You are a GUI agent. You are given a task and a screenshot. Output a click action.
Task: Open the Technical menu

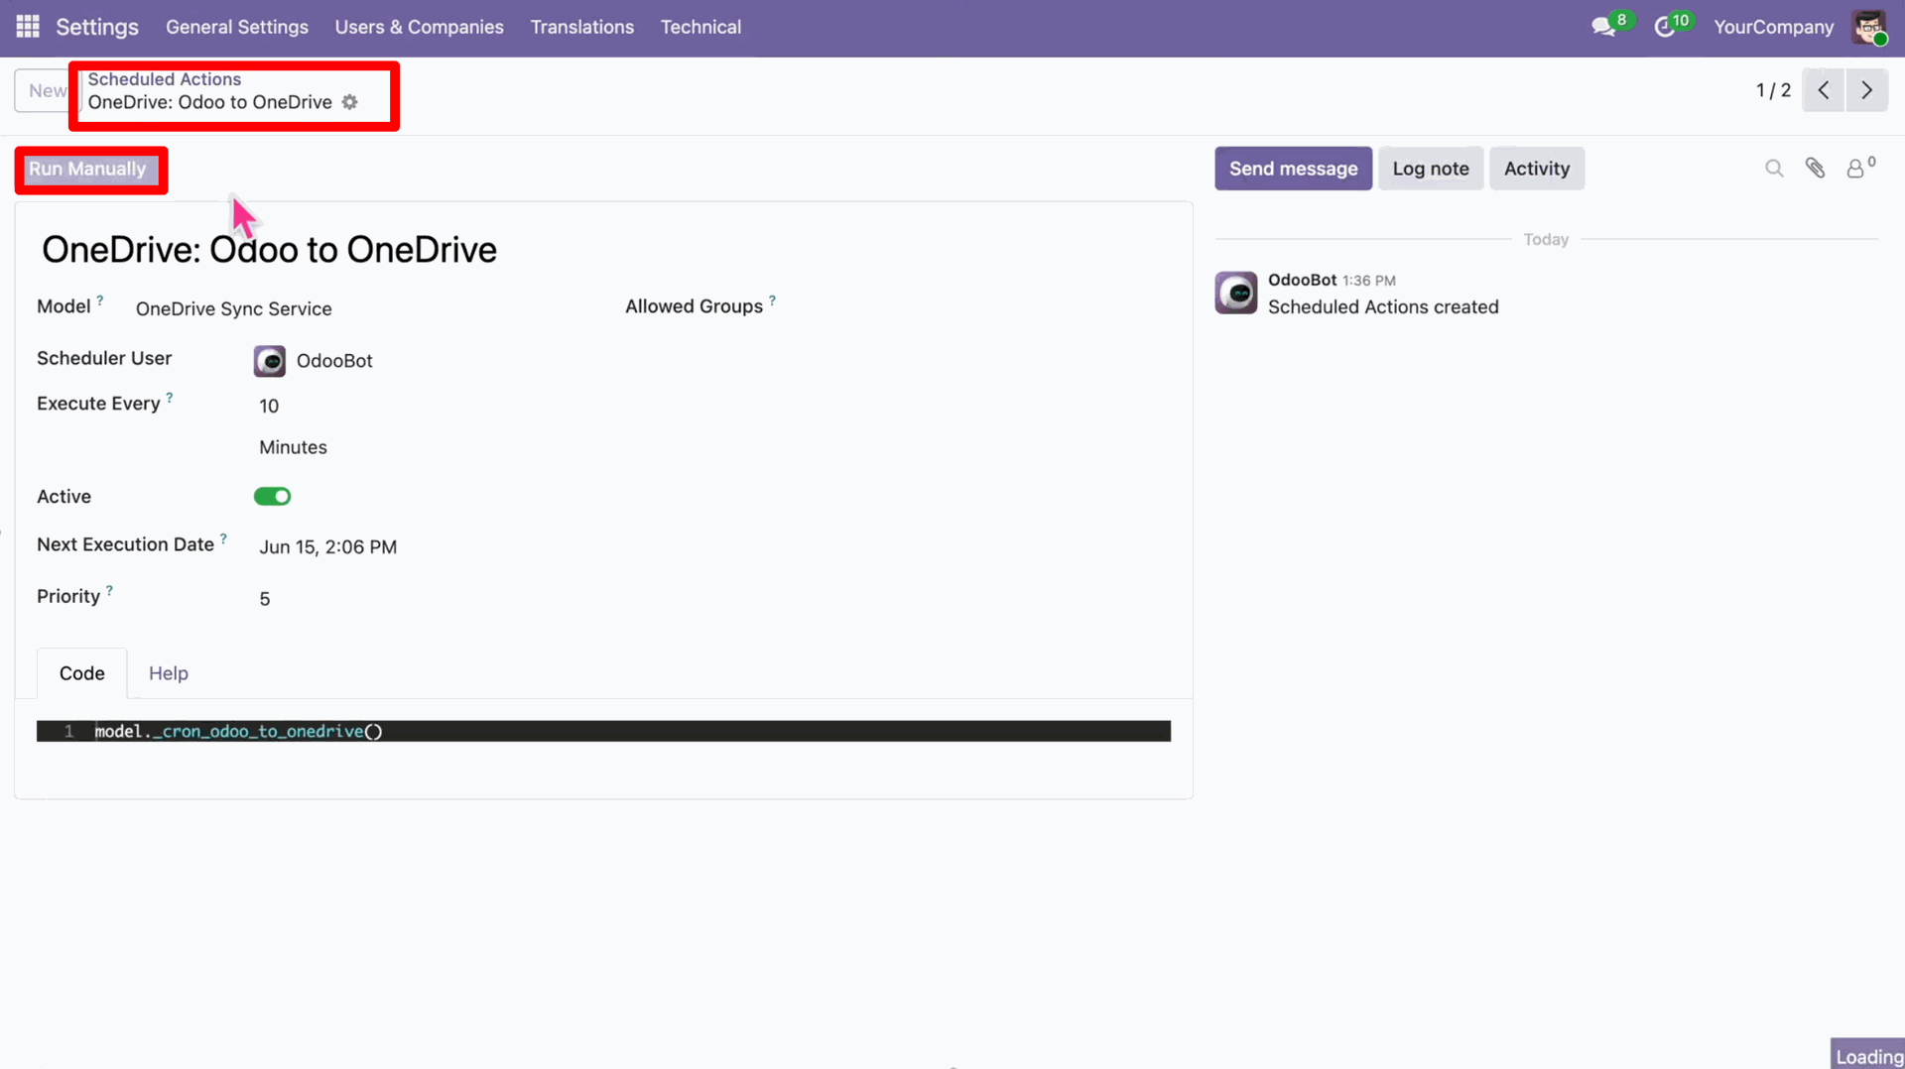point(700,27)
